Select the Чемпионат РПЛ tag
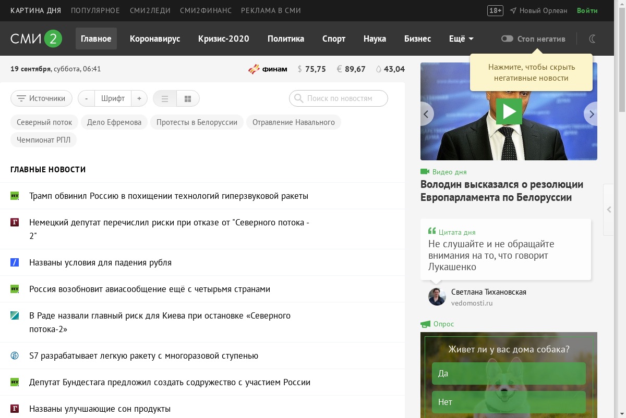This screenshot has width=626, height=418. click(43, 140)
